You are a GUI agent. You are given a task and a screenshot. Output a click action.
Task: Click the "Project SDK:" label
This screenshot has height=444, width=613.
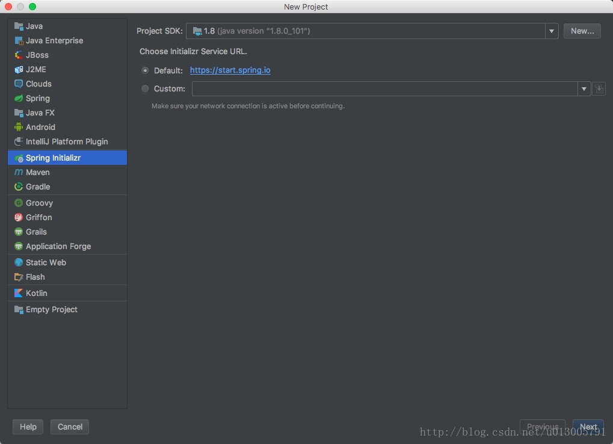click(159, 31)
